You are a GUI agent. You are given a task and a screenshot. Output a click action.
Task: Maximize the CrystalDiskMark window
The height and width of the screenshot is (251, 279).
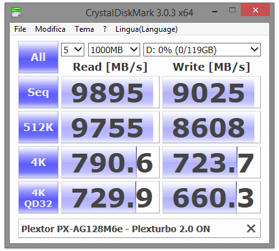pos(232,10)
